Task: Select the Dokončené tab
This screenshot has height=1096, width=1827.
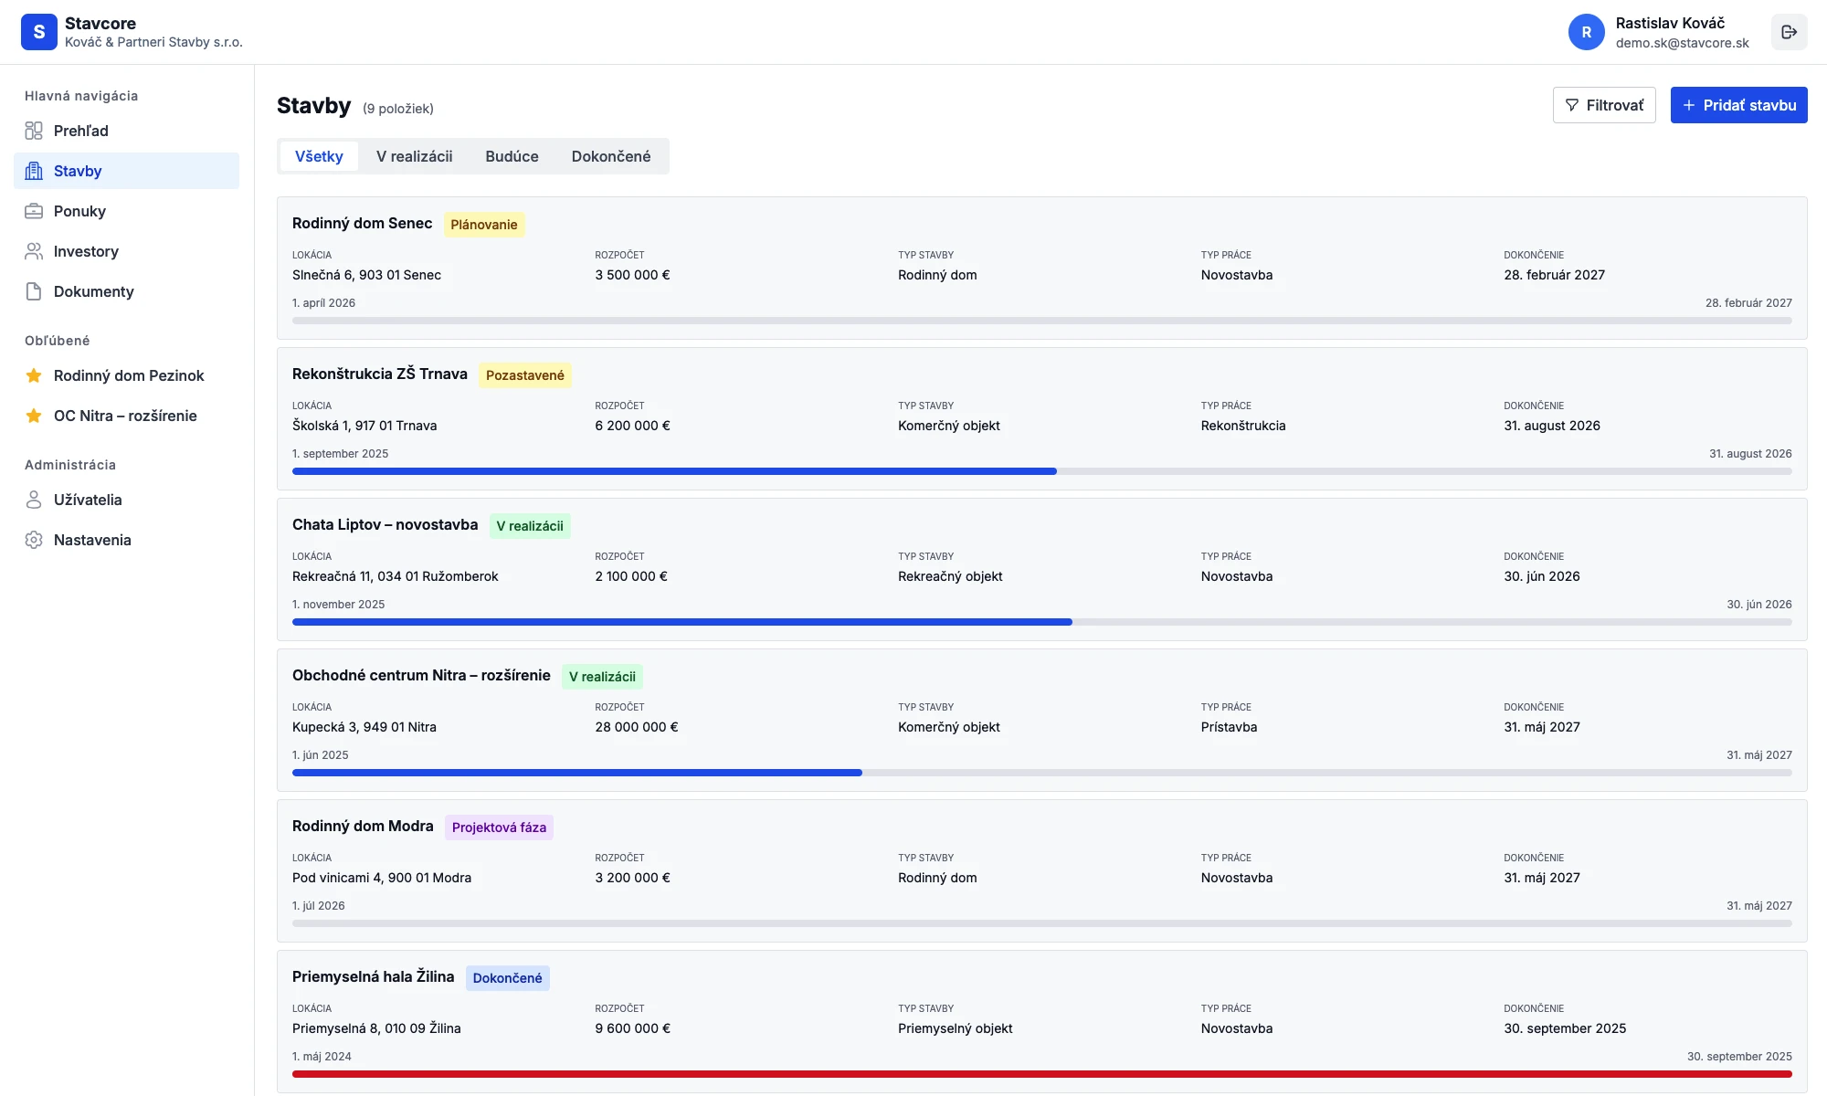Action: (x=611, y=156)
